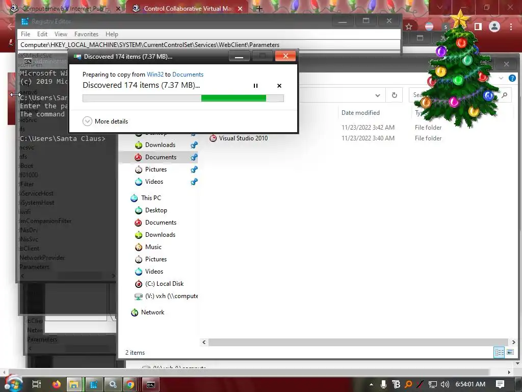This screenshot has width=522, height=392.
Task: Open the notification center icon
Action: coord(500,384)
